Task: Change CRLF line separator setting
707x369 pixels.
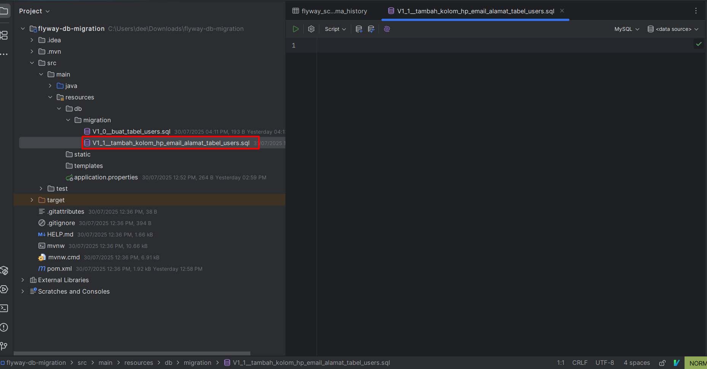Action: [580, 363]
